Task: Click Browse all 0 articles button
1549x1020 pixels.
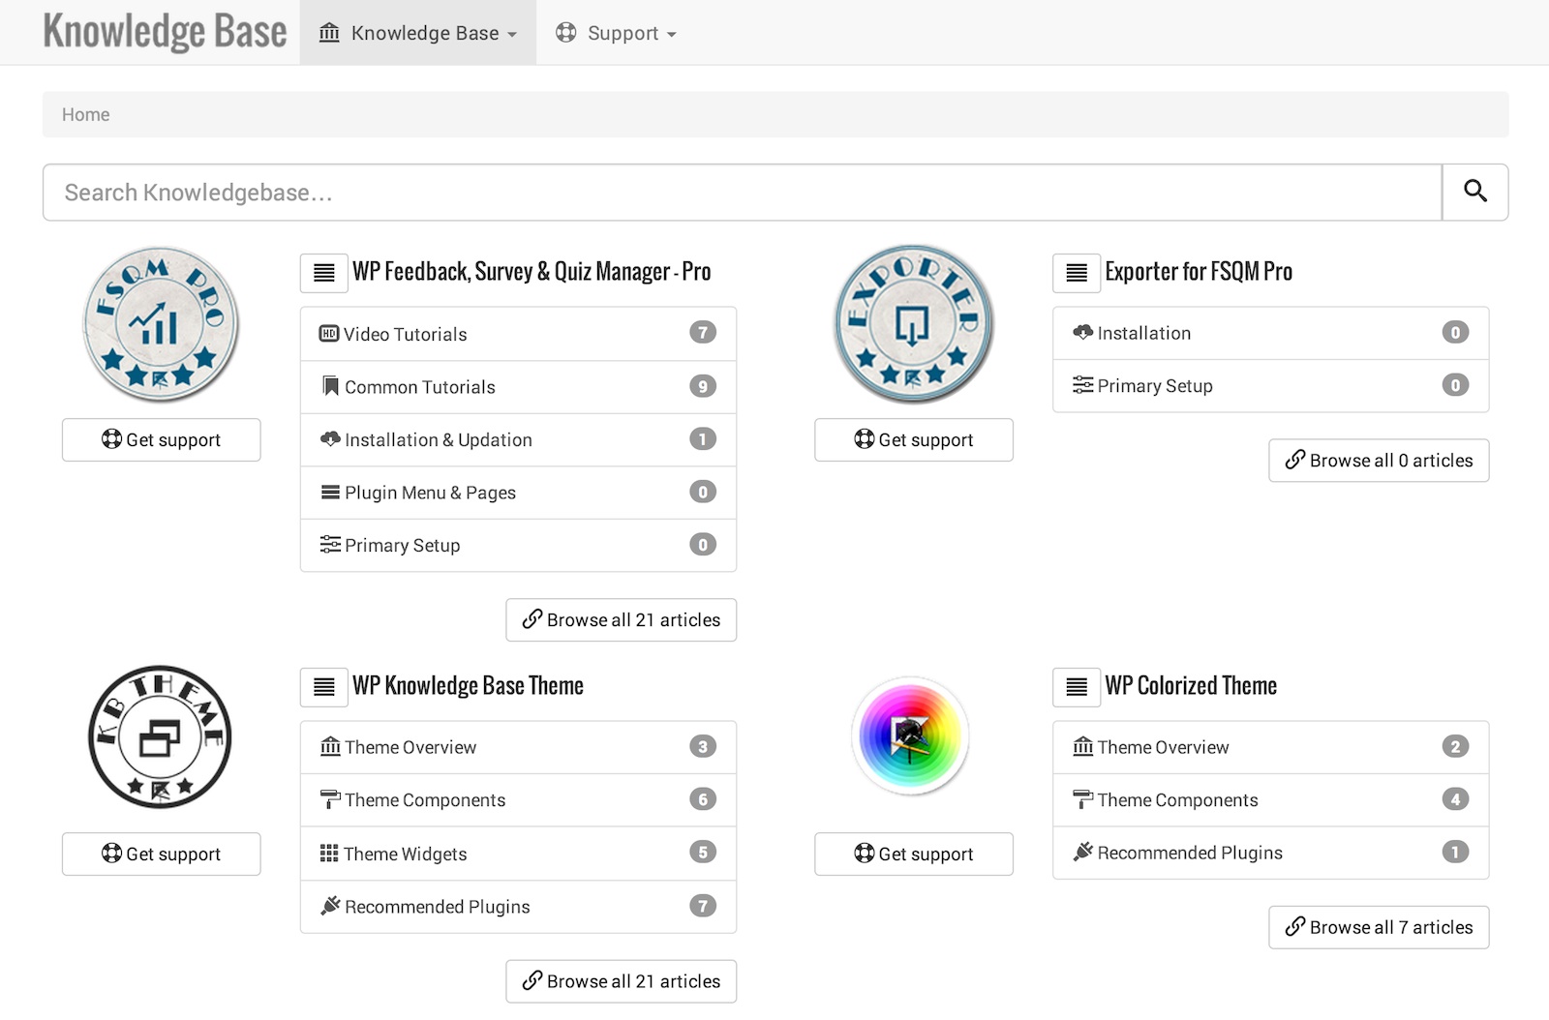Action: (x=1379, y=461)
